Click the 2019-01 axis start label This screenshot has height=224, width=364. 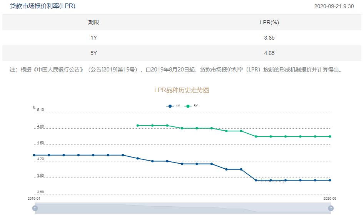click(x=34, y=199)
